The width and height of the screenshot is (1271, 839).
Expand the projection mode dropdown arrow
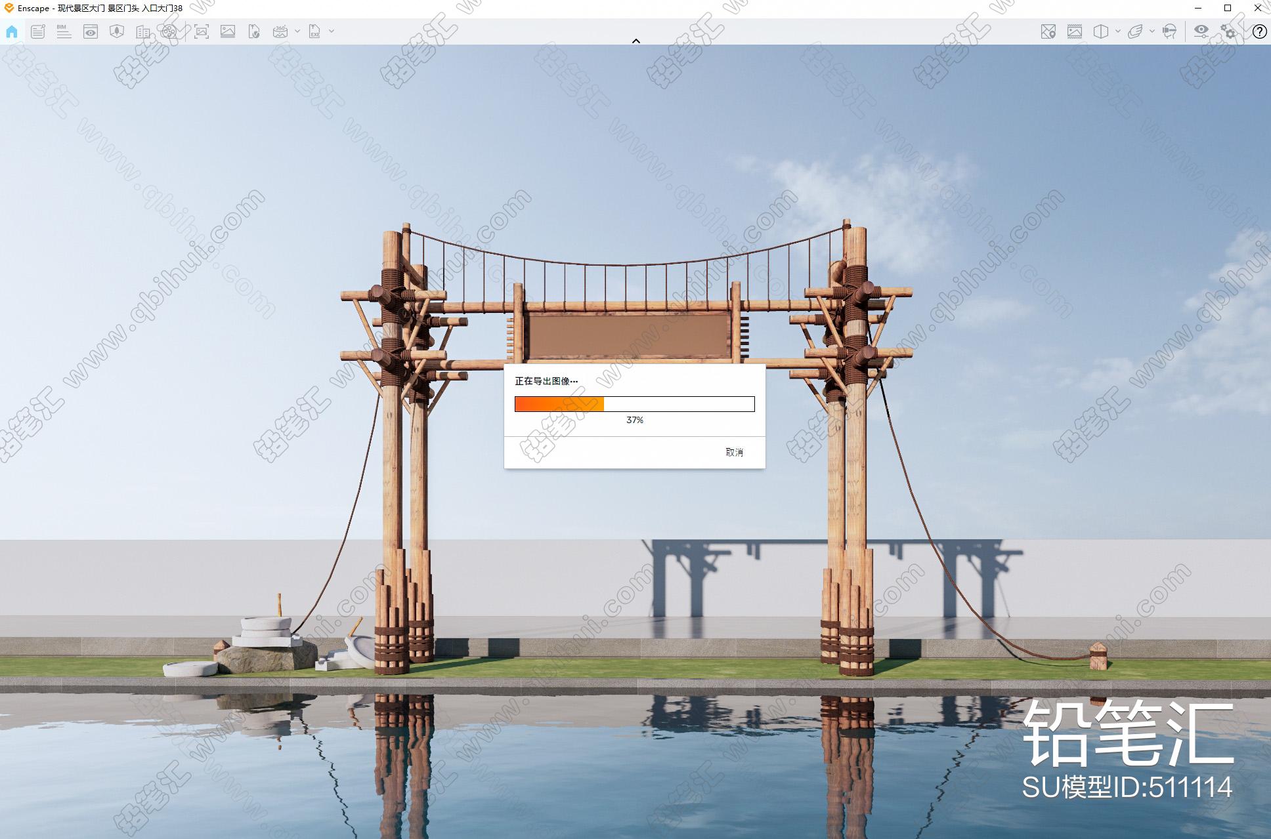[1118, 31]
